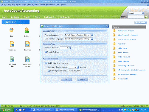Screen dimensions: 149x112
Task: Click the Monthly Sales Analysis report icon
Action: tap(114, 30)
